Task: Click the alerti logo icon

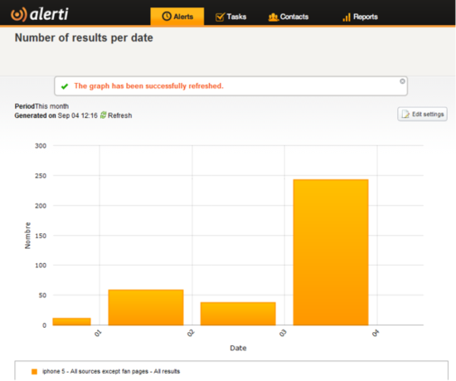Action: pyautogui.click(x=18, y=15)
